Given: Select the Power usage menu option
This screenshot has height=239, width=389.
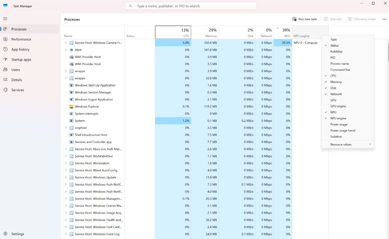Looking at the screenshot, I should click(348, 125).
